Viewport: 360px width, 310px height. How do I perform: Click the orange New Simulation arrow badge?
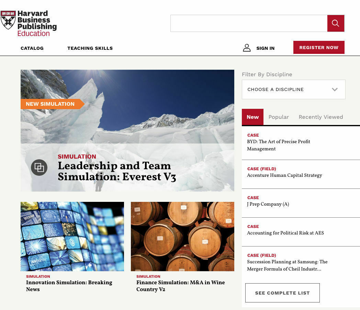point(50,104)
